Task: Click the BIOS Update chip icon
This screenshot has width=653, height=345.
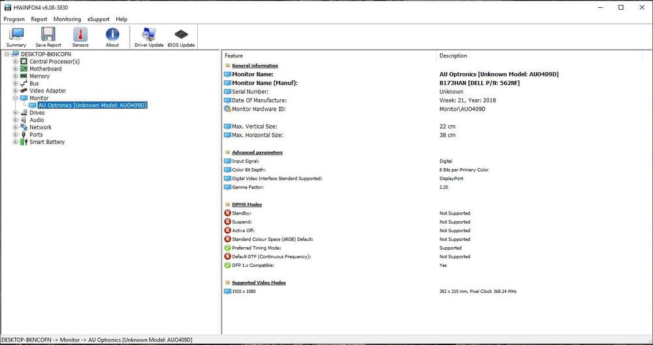Action: tap(181, 37)
